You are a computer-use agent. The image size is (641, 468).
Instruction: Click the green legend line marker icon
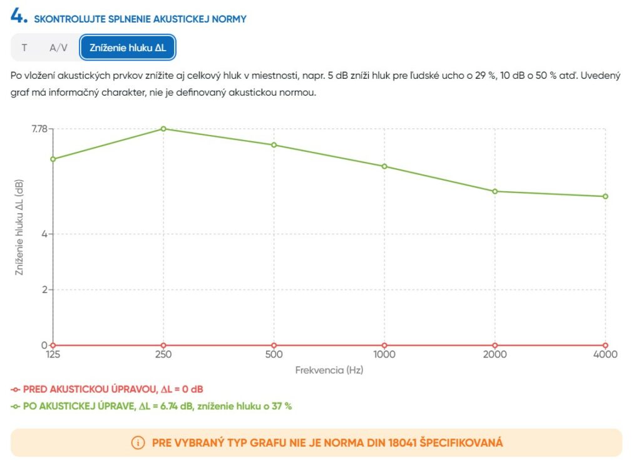point(15,407)
